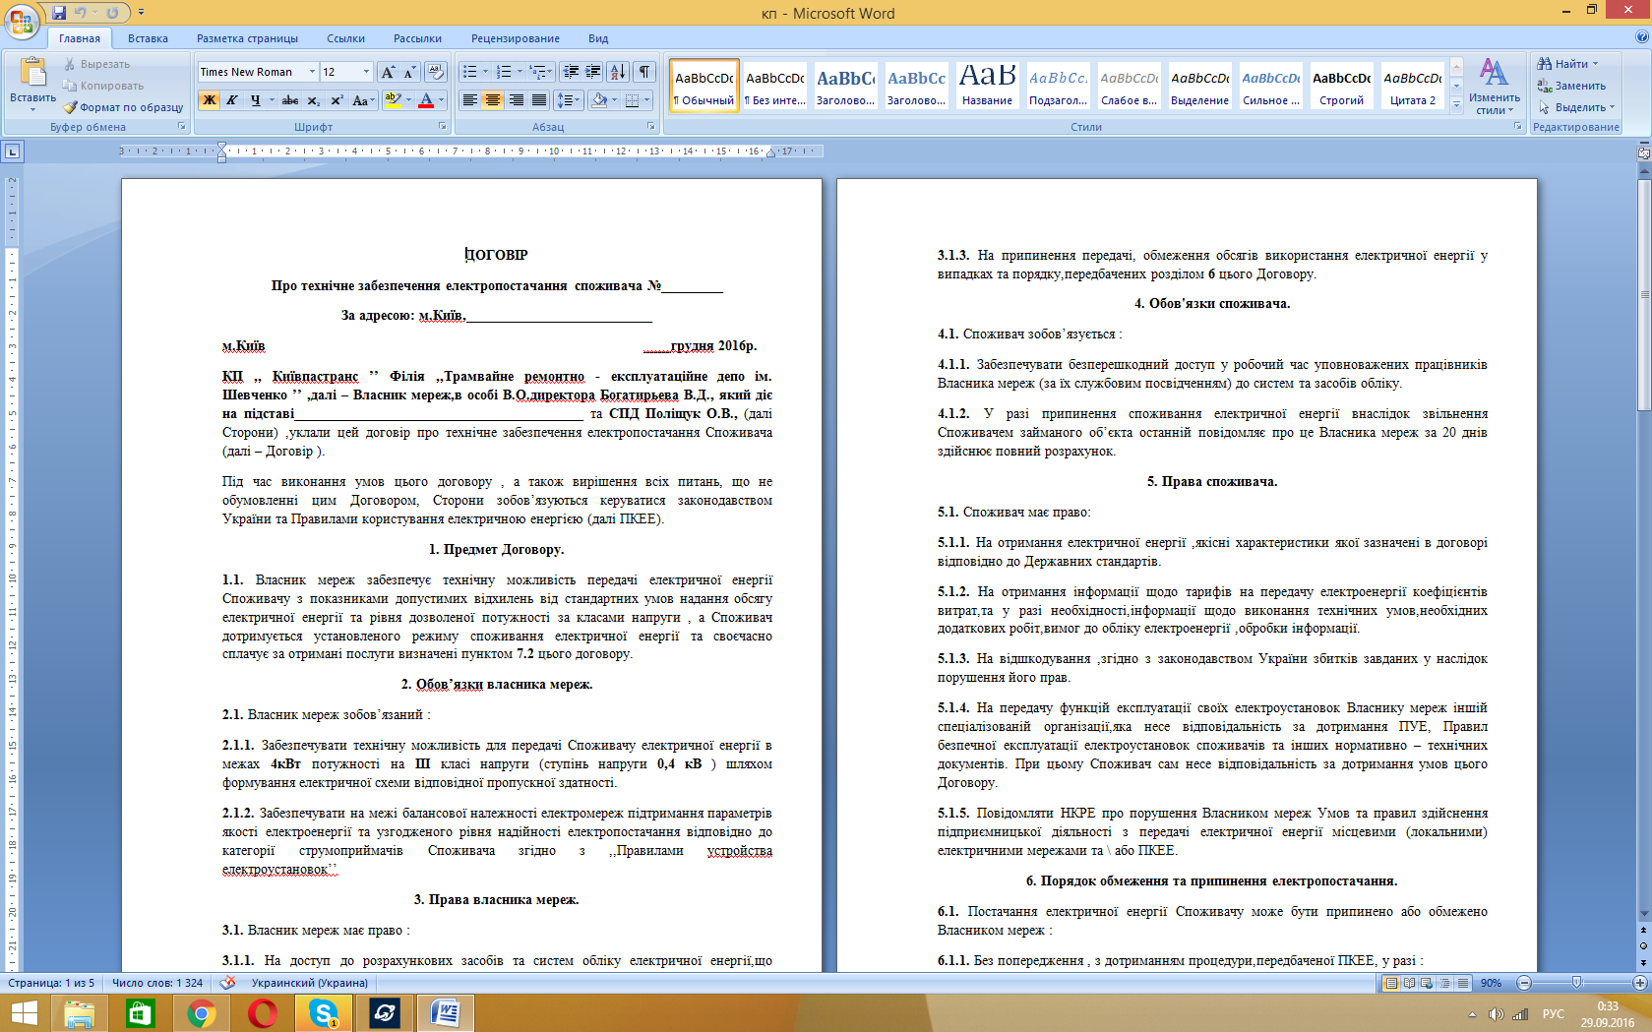Screen dimensions: 1652x1032
Task: Open the Вид tab
Action: 598,38
